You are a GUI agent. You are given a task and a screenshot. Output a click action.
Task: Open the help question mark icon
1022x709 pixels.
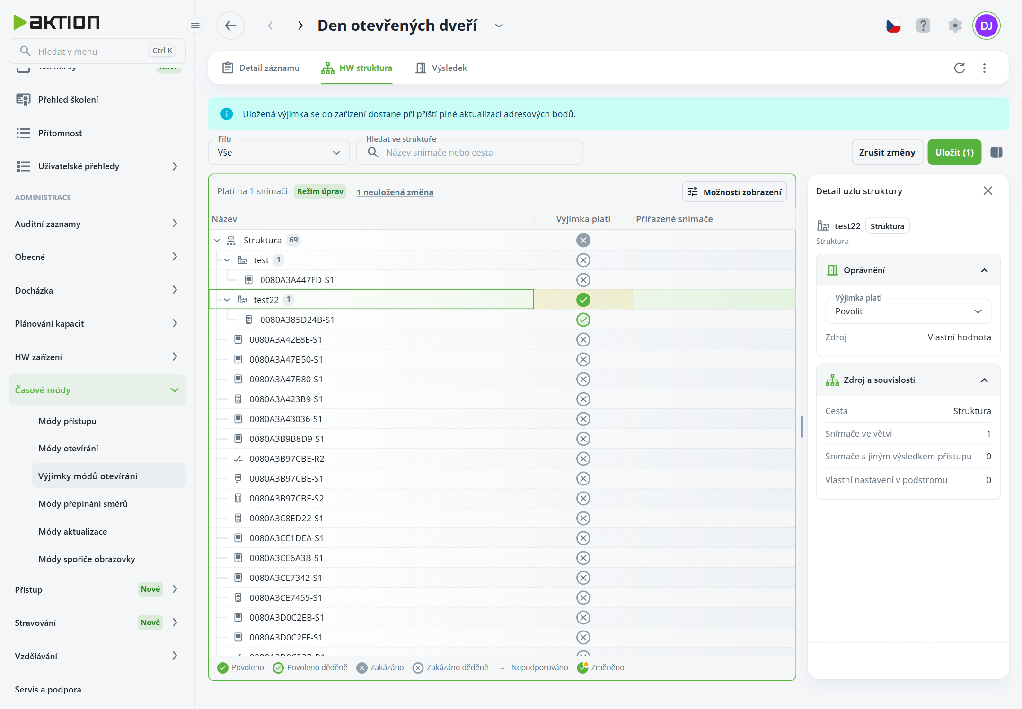pos(923,26)
